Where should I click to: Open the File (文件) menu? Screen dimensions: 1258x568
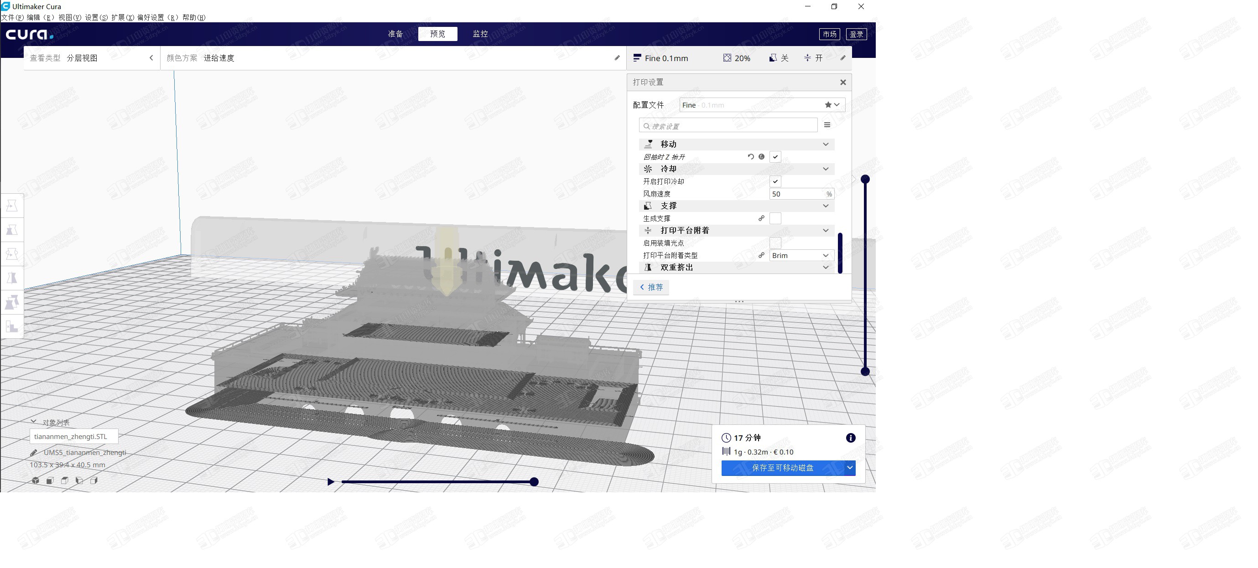point(12,18)
